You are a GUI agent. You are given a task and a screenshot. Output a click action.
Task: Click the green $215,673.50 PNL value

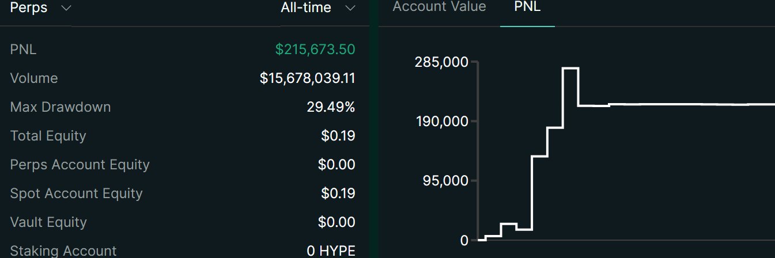coord(315,50)
